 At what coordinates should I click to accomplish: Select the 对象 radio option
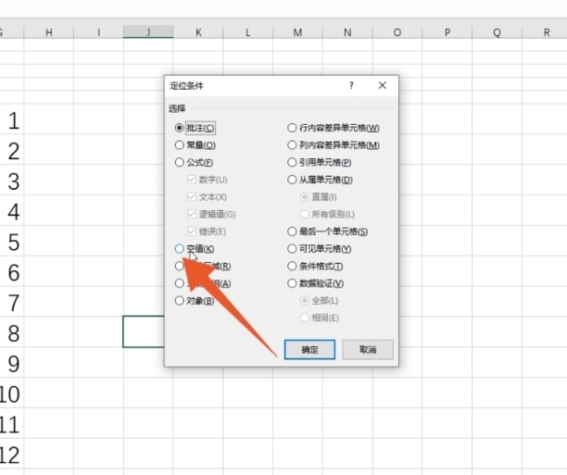[180, 300]
